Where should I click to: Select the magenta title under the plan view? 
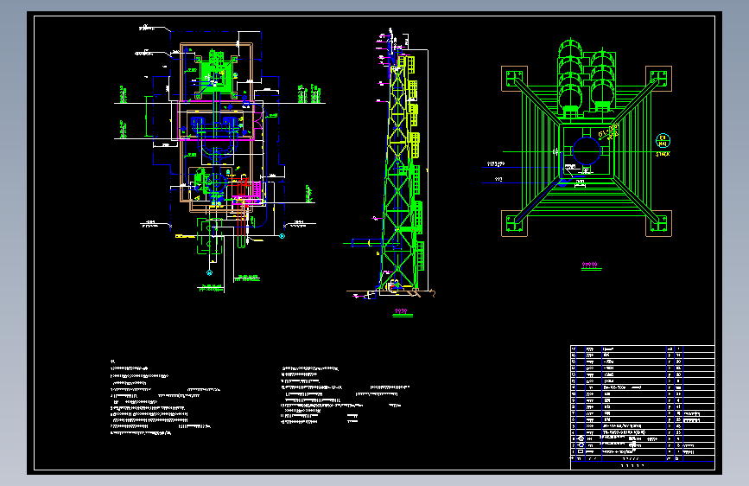(x=590, y=265)
